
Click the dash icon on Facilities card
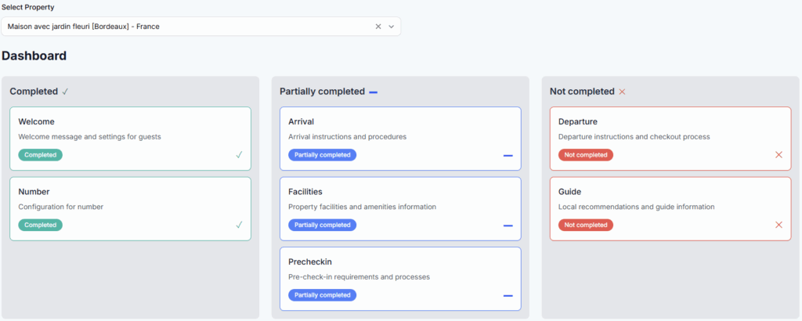[508, 225]
